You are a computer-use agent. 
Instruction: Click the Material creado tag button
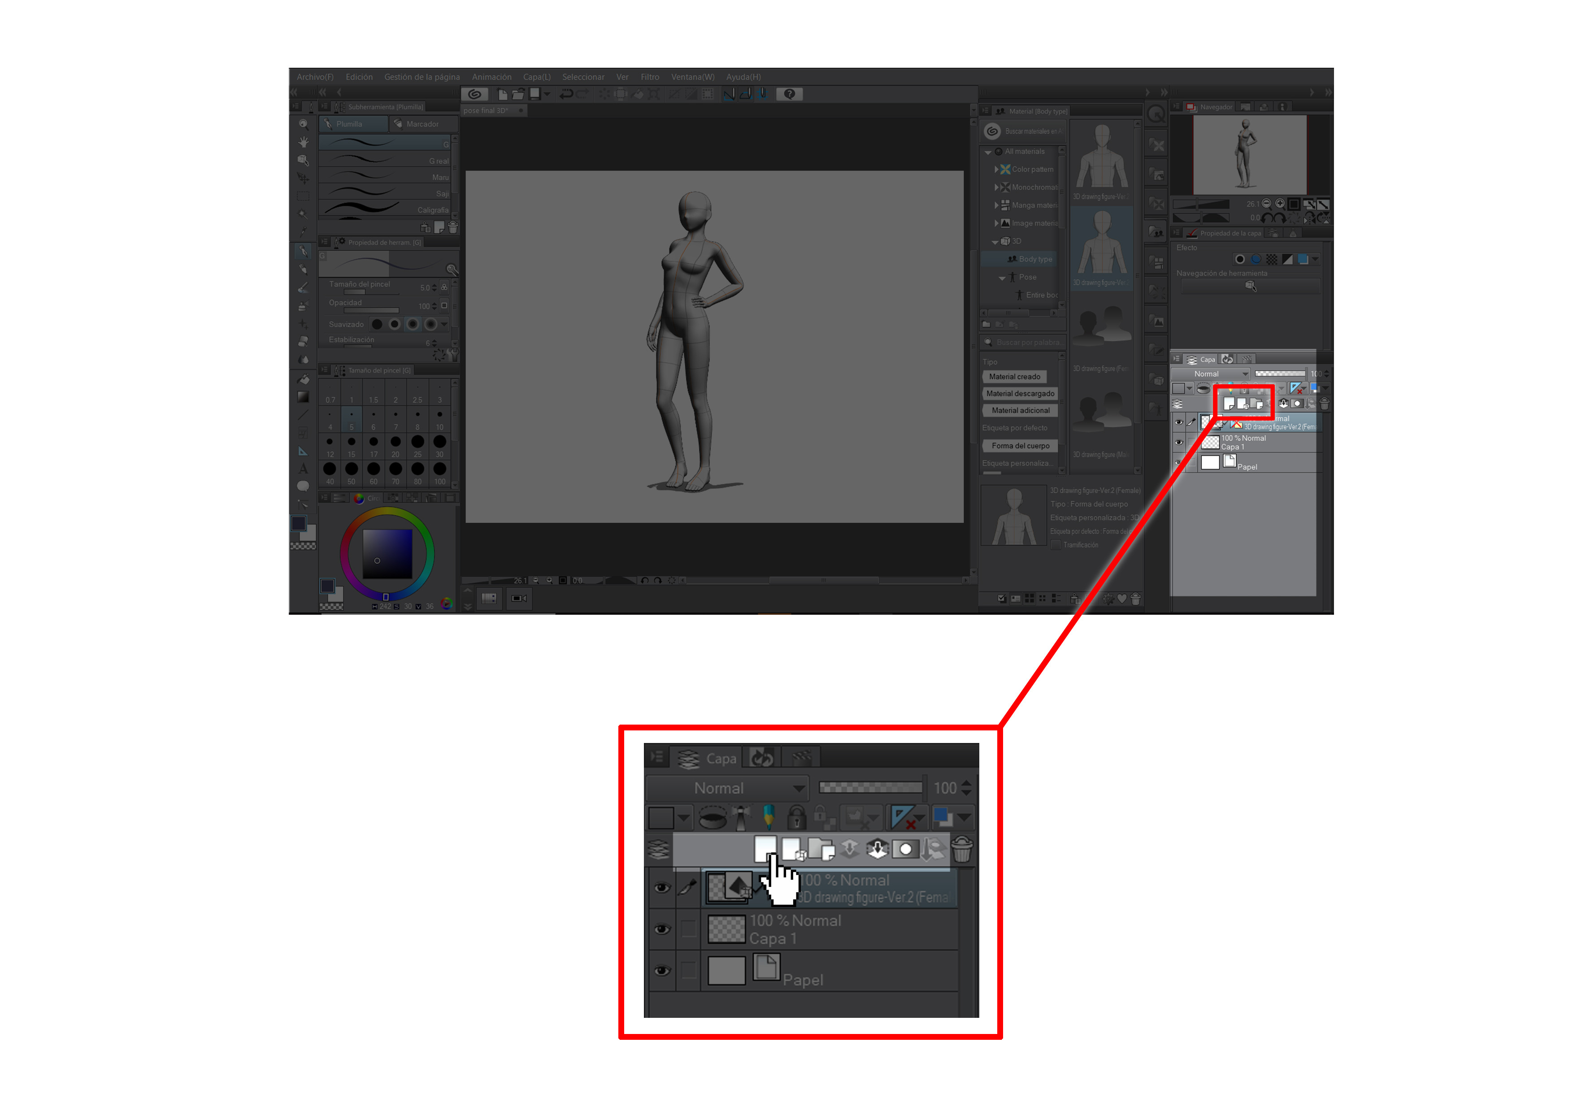pyautogui.click(x=1014, y=377)
